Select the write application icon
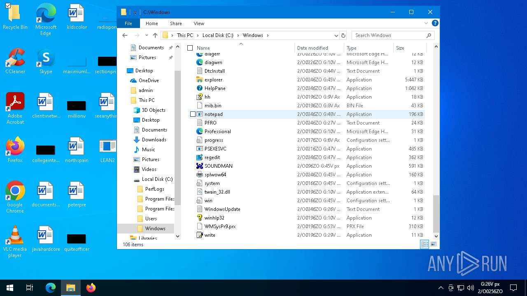Image resolution: width=527 pixels, height=296 pixels. pyautogui.click(x=200, y=235)
